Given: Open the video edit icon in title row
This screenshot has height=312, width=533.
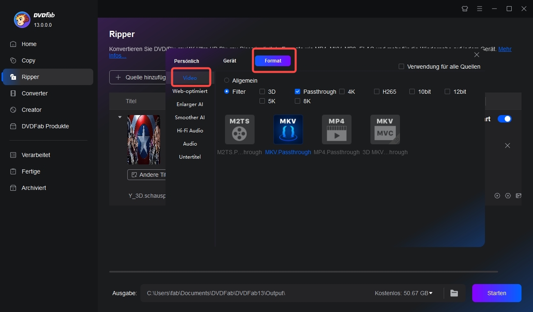Looking at the screenshot, I should (518, 196).
